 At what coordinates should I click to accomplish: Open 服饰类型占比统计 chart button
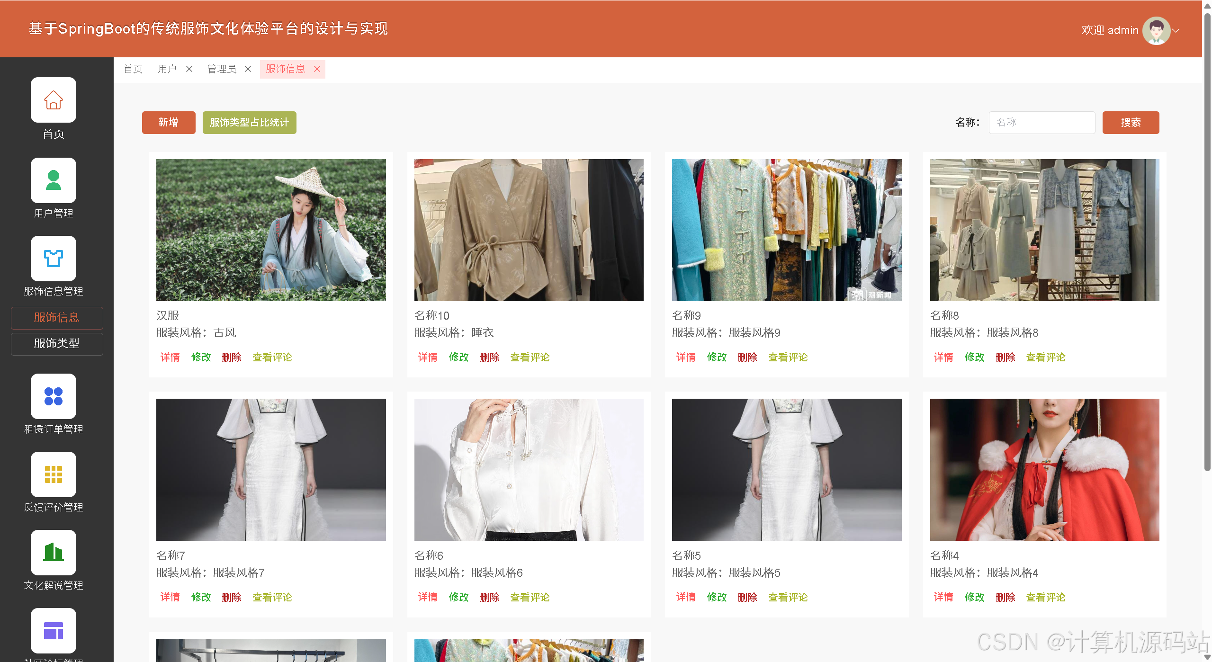tap(249, 123)
